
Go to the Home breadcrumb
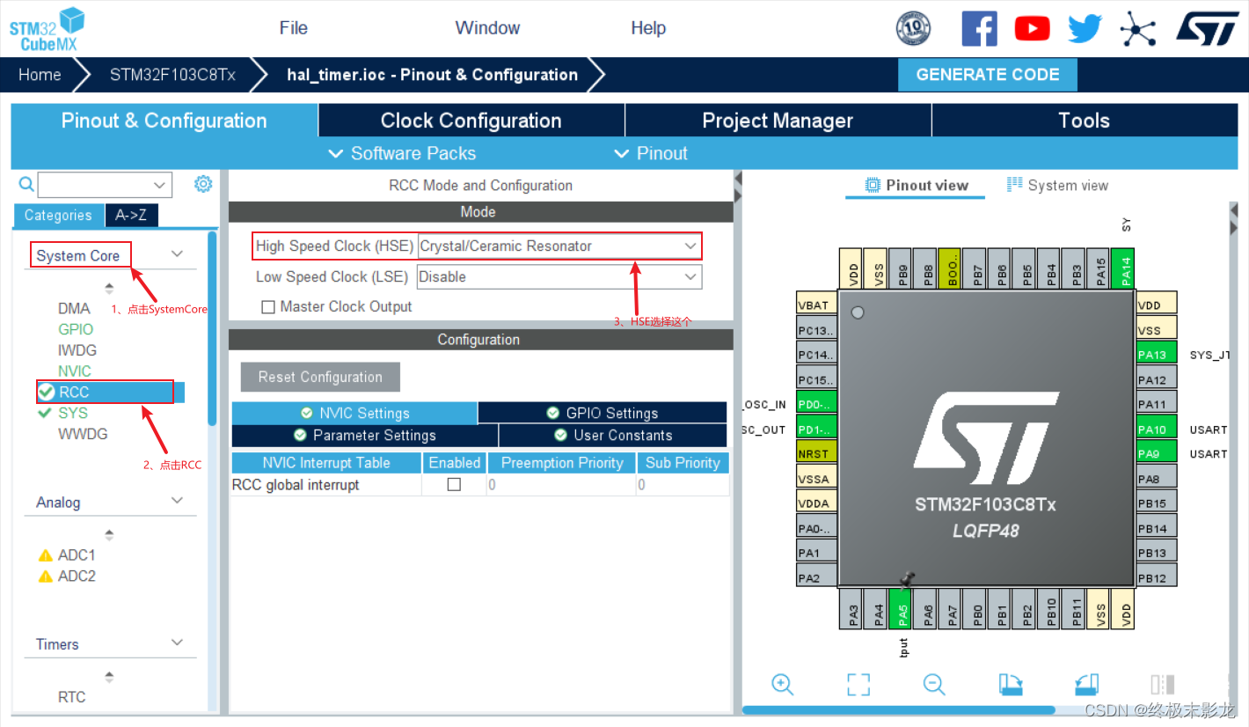pos(40,75)
